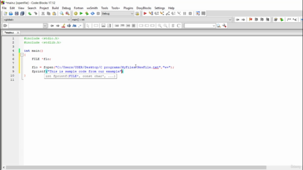Jump back with the left arrow icon

pos(238,20)
